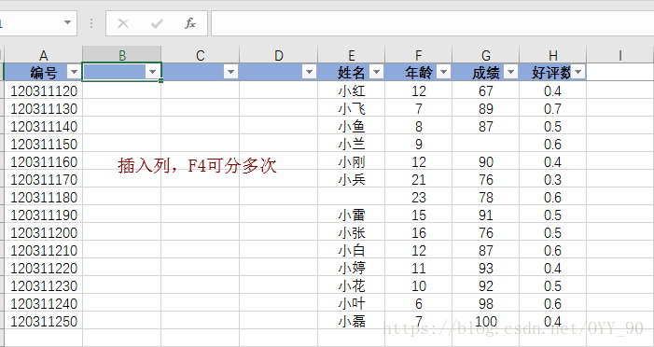Click the name cell 小花
The image size is (654, 347).
(351, 285)
